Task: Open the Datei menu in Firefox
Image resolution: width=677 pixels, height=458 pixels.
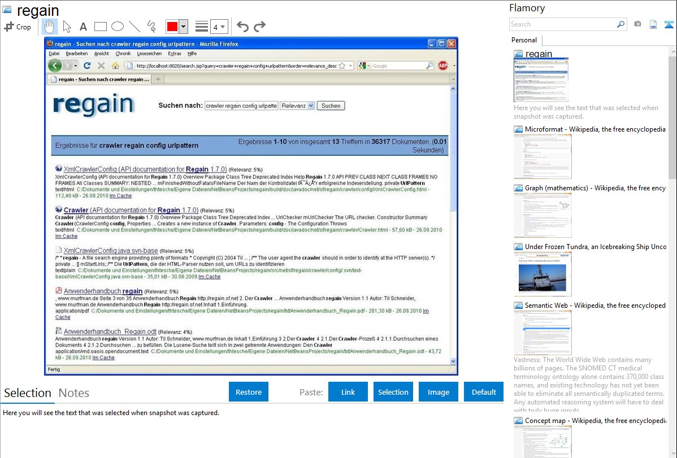Action: tap(54, 54)
